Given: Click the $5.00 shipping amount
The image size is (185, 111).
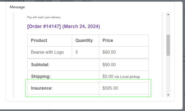Looking at the screenshot, I should pos(108,77).
